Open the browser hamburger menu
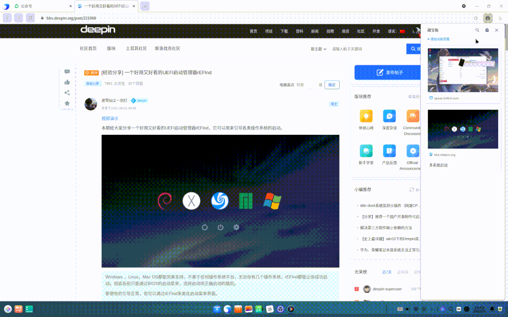Image resolution: width=508 pixels, height=317 pixels. click(500, 17)
